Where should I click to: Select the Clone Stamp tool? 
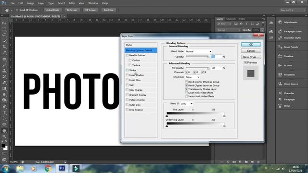pos(4,71)
